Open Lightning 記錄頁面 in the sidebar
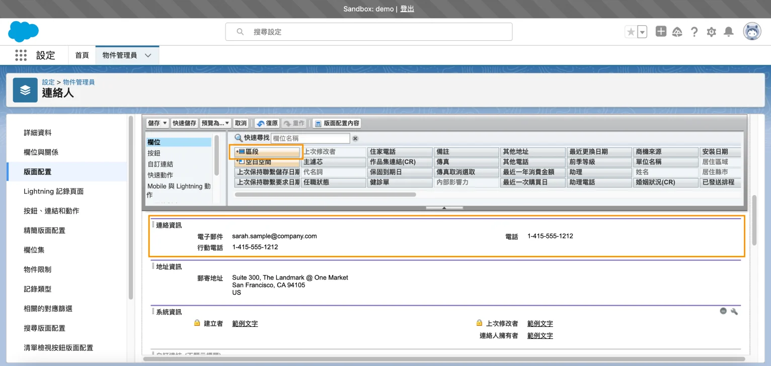The height and width of the screenshot is (366, 771). (53, 191)
